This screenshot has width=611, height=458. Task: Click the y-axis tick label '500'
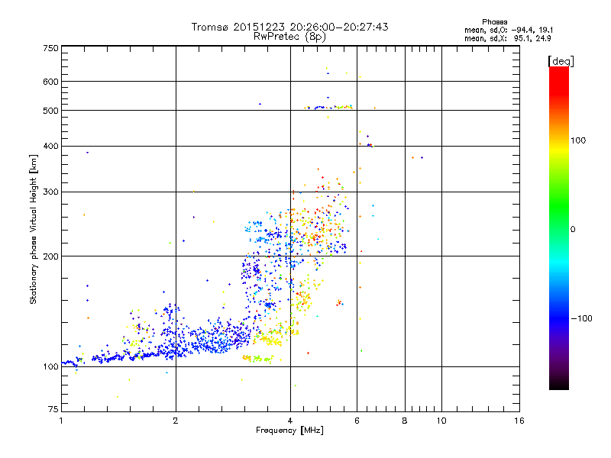click(50, 111)
